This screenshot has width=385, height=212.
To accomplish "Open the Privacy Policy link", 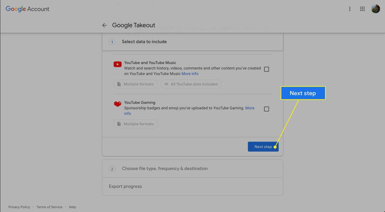I will coord(19,207).
